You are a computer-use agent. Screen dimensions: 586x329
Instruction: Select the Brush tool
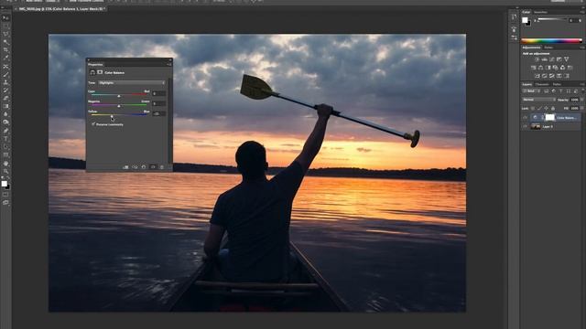[x=5, y=75]
